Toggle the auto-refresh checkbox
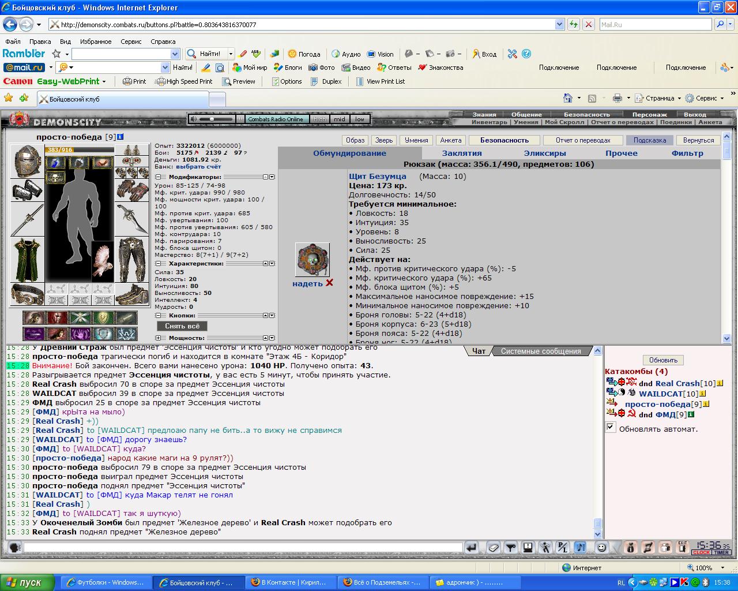Viewport: 738px width, 591px height. point(611,428)
